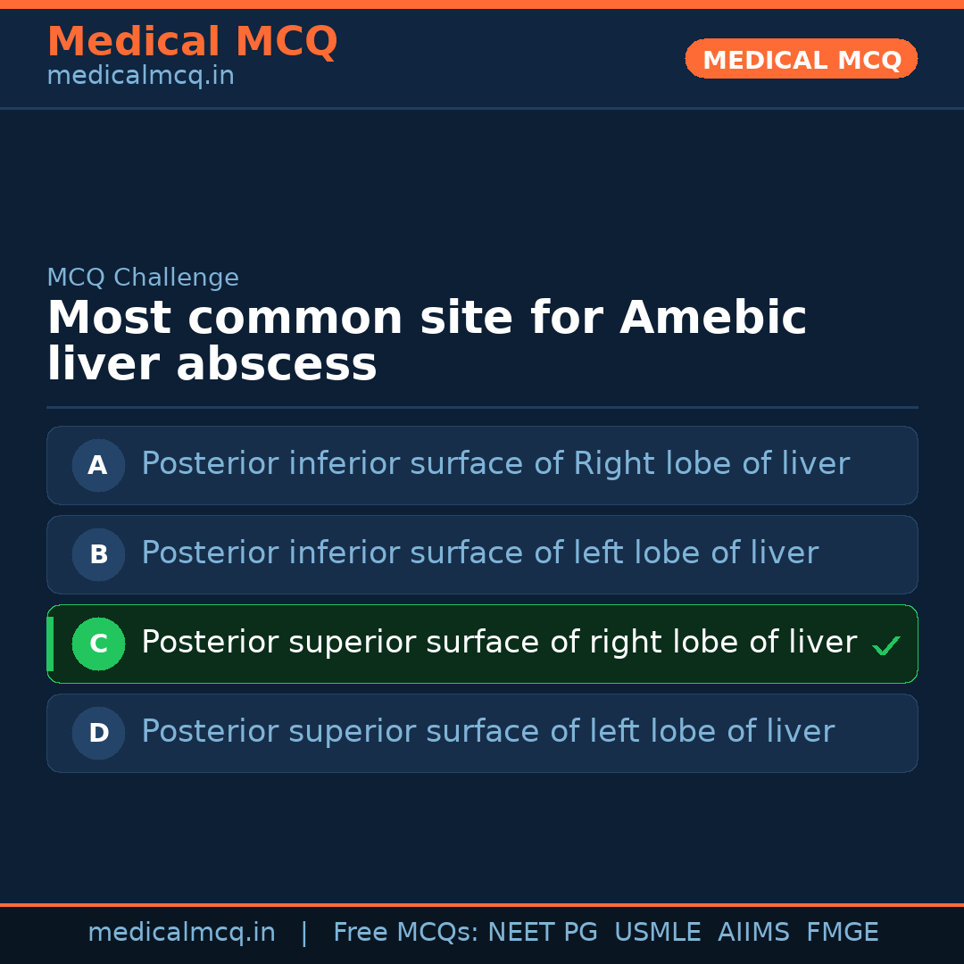Open the medicalmcq.in link under the header title
The image size is (964, 964).
click(140, 77)
